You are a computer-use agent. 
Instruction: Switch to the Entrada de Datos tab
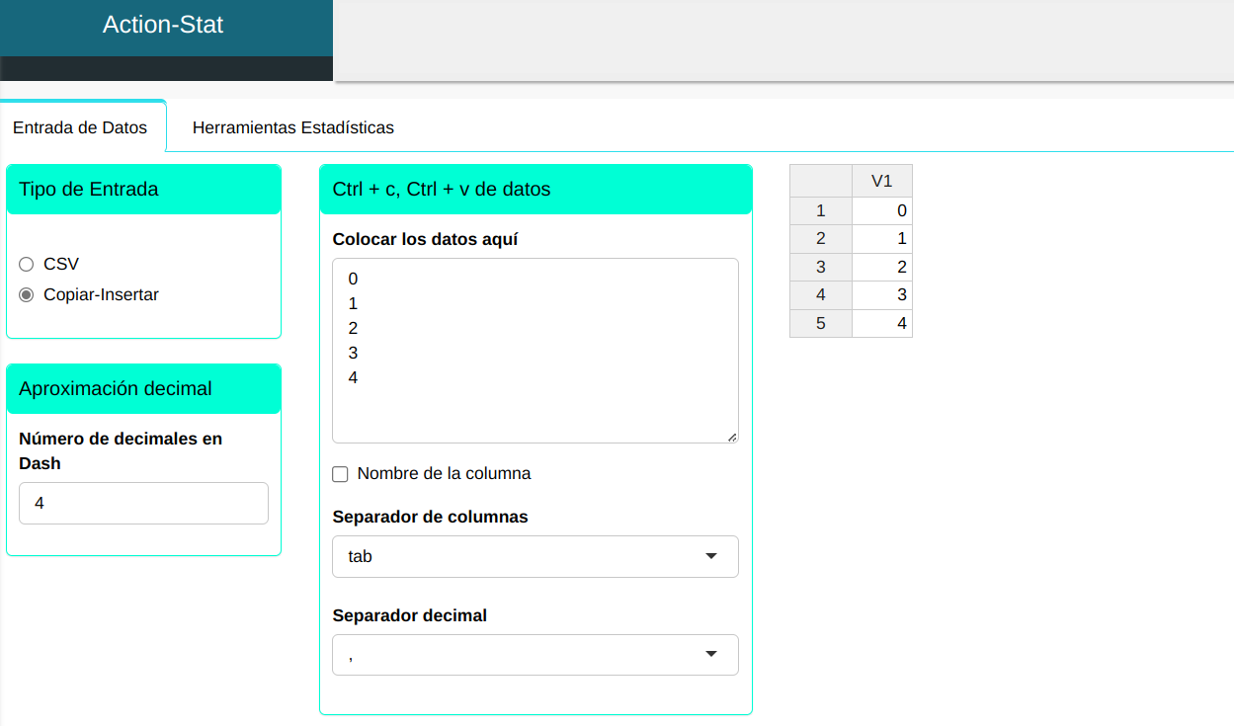point(80,127)
